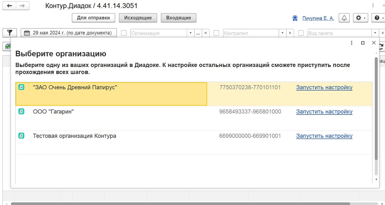
Task: Click the Вид пакета input field
Action: 340,33
